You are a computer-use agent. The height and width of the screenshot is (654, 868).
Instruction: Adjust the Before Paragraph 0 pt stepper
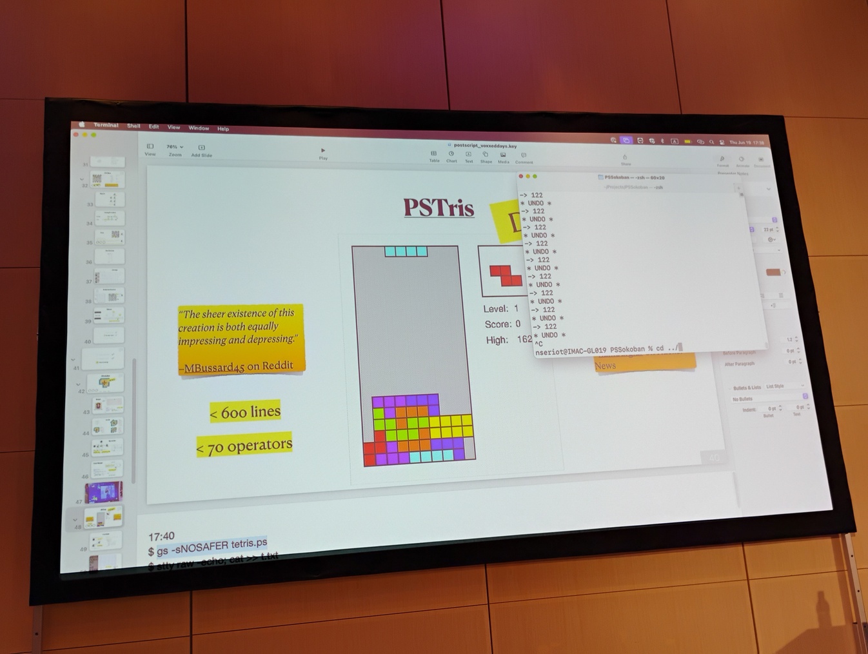coord(798,350)
